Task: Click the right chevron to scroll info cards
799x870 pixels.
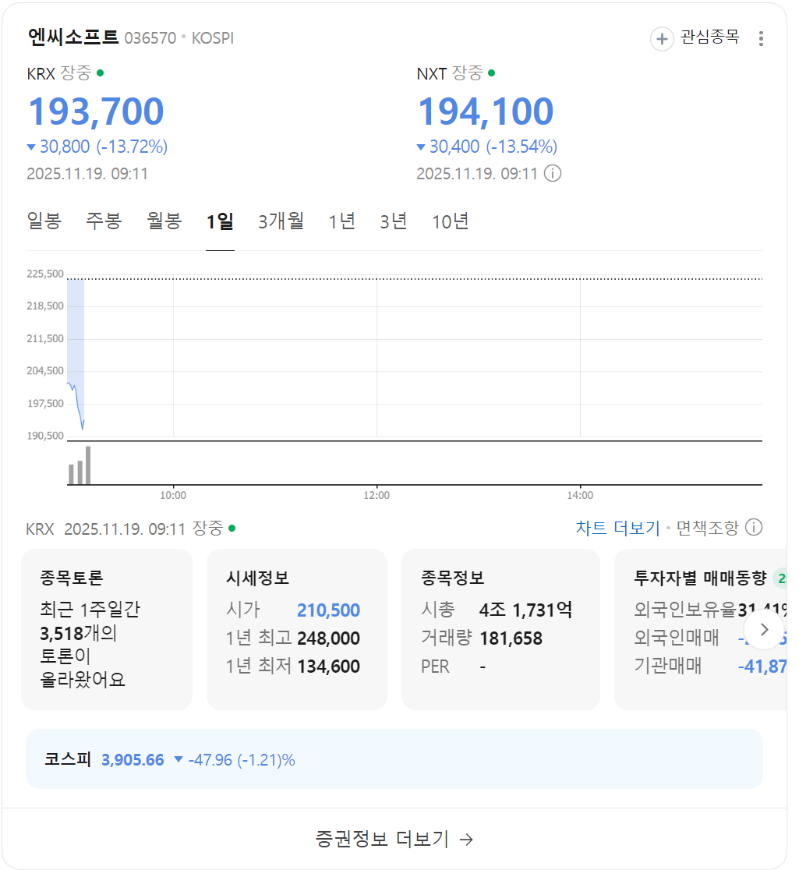Action: coord(764,629)
